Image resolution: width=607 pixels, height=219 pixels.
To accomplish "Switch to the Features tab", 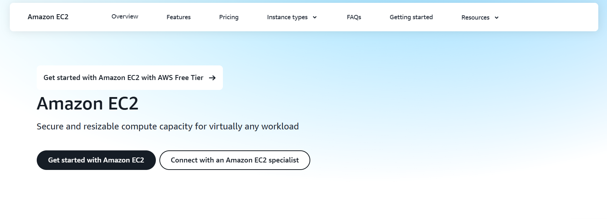I will [178, 17].
